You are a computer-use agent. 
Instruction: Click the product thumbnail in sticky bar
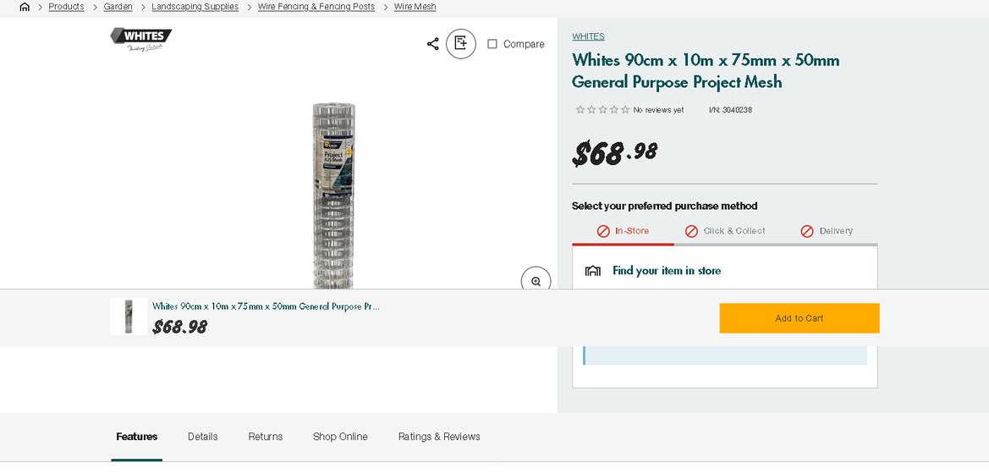point(129,317)
